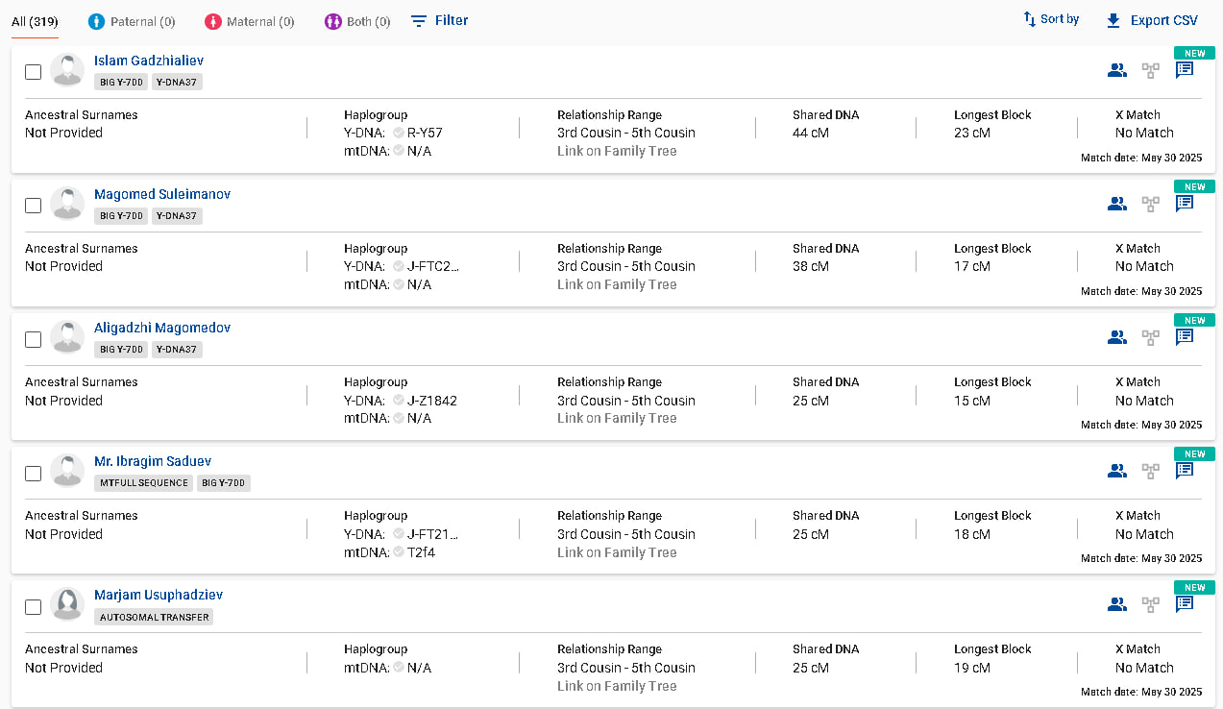Click Longest Block value 23 cM

[x=972, y=133]
